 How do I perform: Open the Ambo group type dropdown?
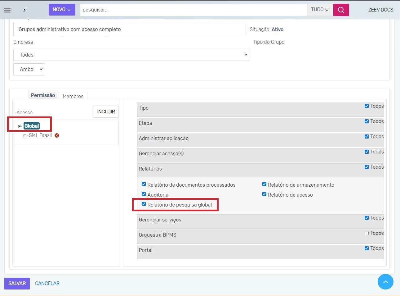[29, 70]
